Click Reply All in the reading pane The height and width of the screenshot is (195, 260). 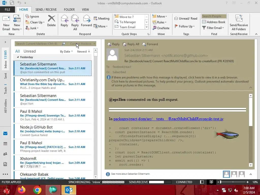tap(131, 44)
